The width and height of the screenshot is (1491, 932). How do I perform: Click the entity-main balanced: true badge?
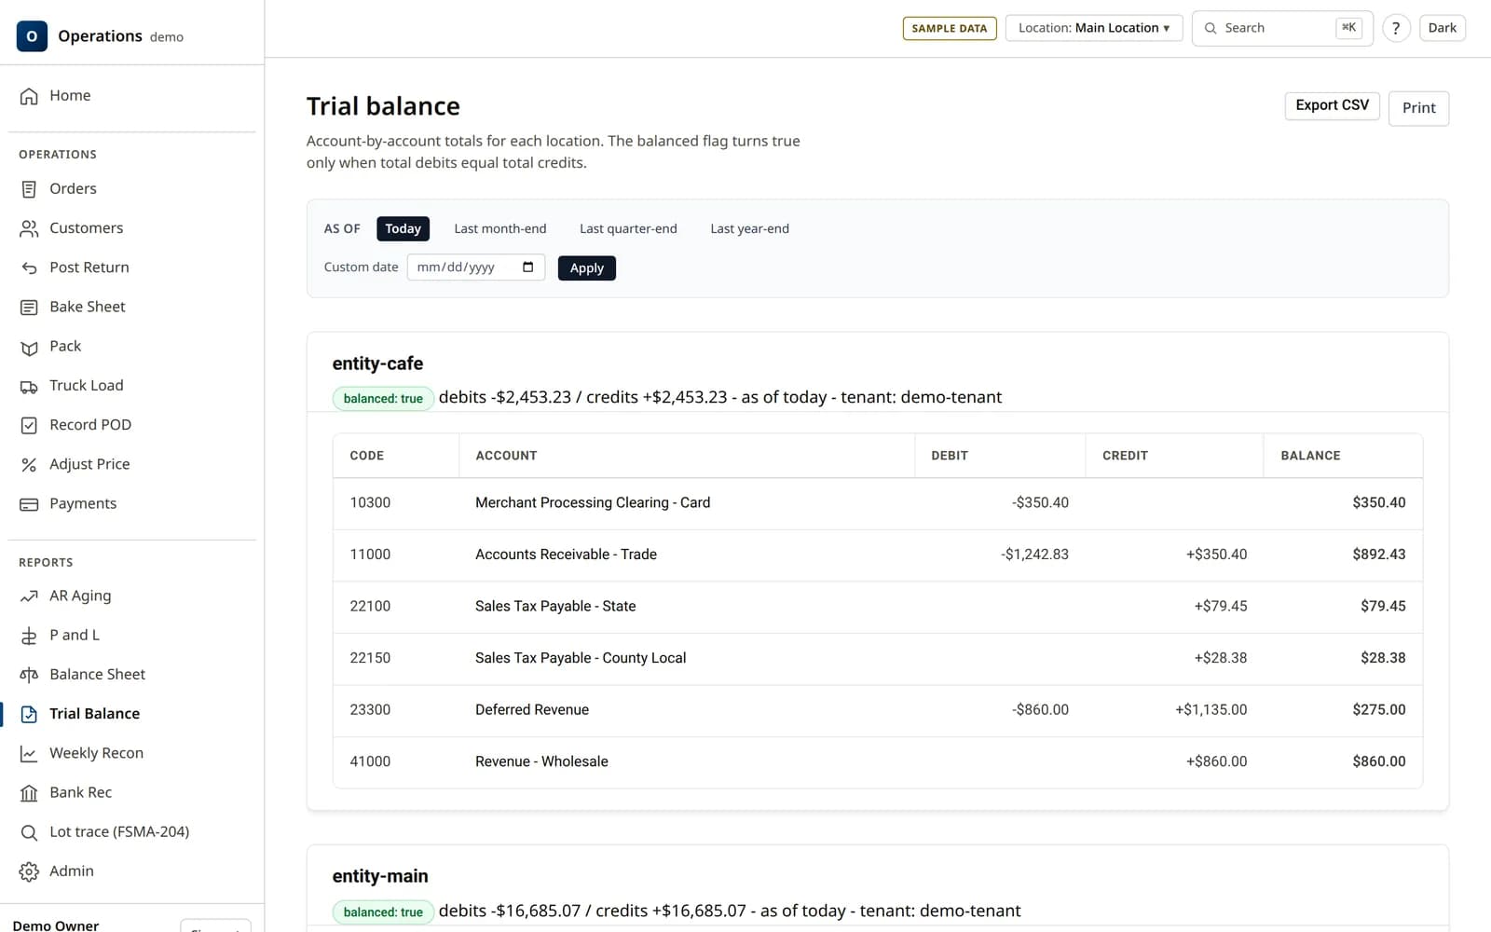pyautogui.click(x=383, y=911)
